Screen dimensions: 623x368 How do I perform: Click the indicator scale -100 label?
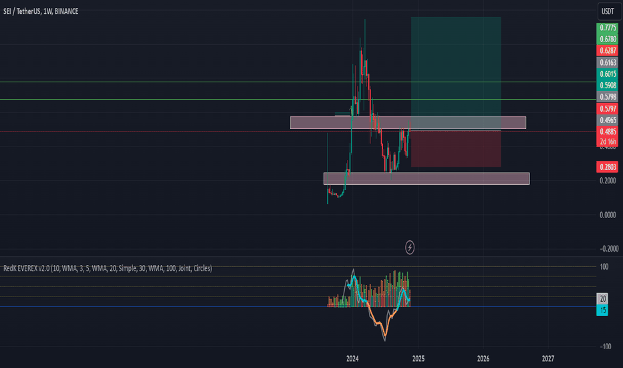click(x=606, y=347)
